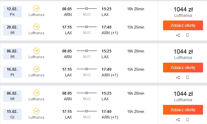Click Lufthansa logo on the 16.02 return flight

(x=36, y=69)
